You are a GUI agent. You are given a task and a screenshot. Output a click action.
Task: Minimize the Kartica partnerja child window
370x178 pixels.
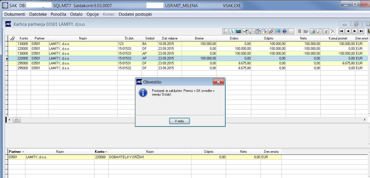[x=345, y=24]
